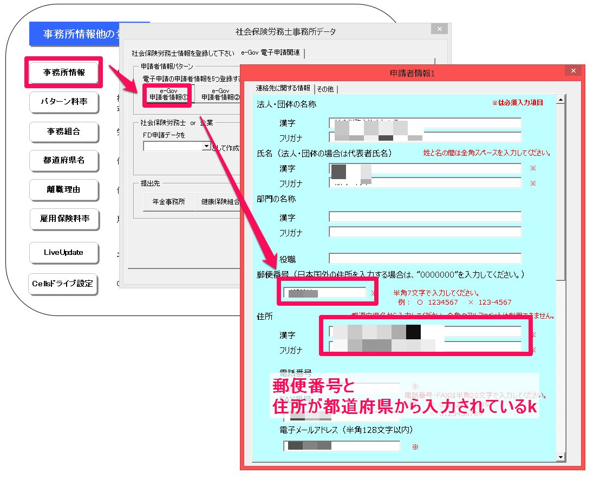Viewport: 600px width, 480px height.
Task: Open the 都道府県名 button
Action: coord(64,160)
